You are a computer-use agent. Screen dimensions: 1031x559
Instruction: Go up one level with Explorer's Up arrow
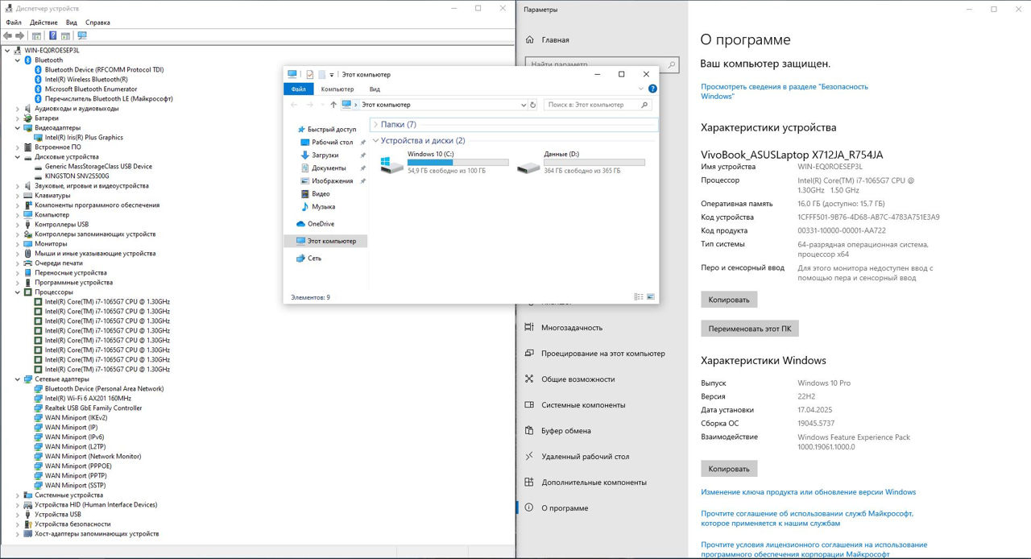pyautogui.click(x=333, y=105)
